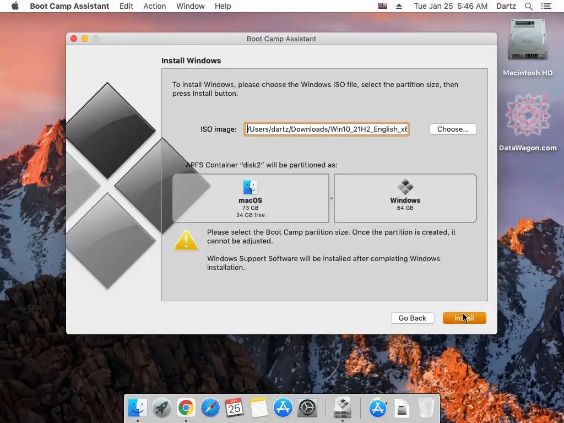564x423 pixels.
Task: Open Launchpad from the Dock
Action: pos(161,408)
